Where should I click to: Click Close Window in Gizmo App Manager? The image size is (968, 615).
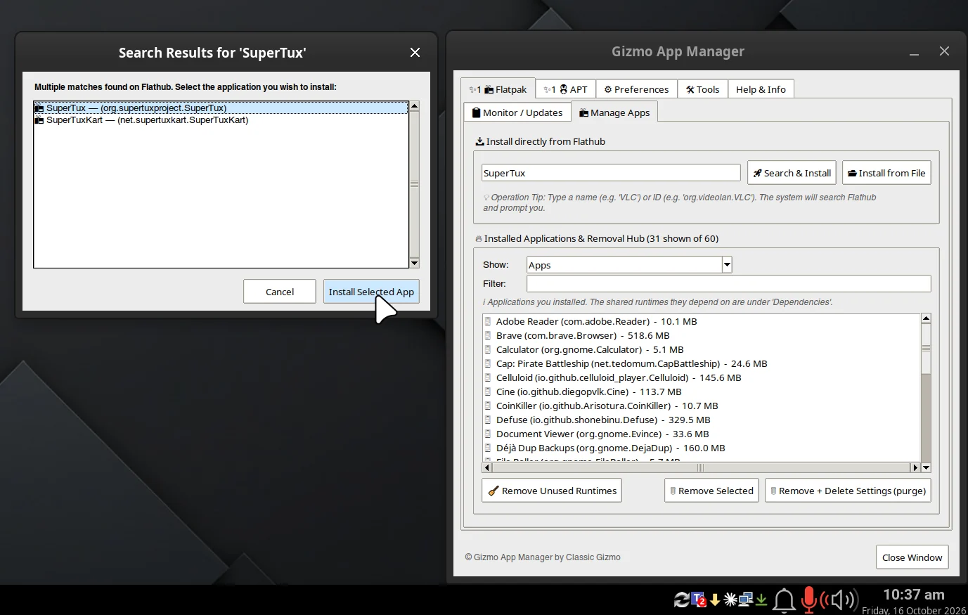coord(912,557)
